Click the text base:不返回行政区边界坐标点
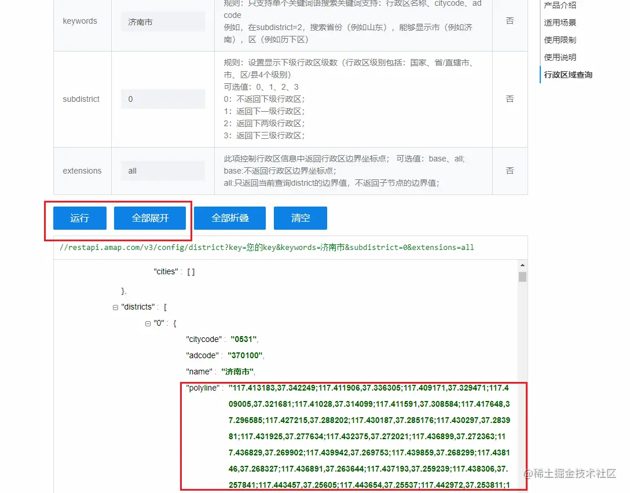 tap(280, 171)
